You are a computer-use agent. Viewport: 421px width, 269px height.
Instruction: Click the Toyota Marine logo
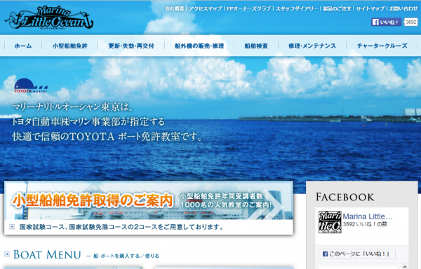[x=31, y=85]
